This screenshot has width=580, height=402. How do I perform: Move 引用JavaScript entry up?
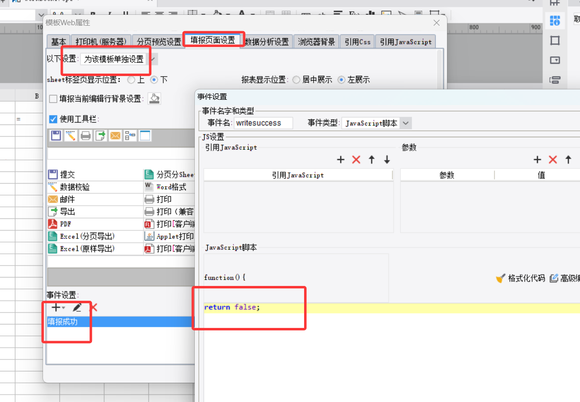click(372, 160)
